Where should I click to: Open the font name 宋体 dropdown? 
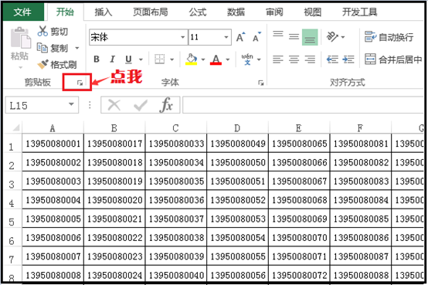(x=182, y=37)
